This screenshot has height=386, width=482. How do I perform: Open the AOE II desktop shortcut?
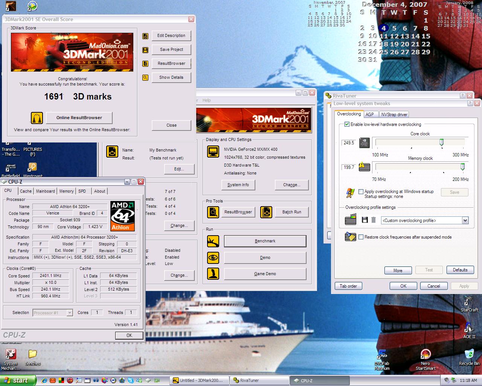(x=469, y=331)
